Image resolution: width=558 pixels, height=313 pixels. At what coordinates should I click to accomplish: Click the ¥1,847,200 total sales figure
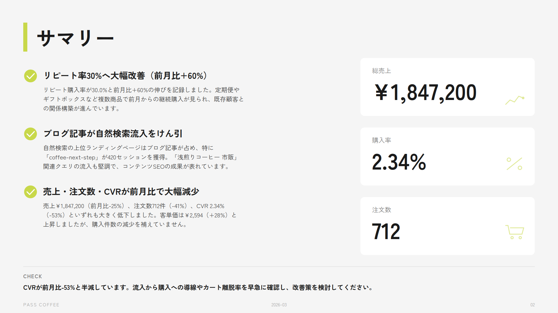point(425,93)
